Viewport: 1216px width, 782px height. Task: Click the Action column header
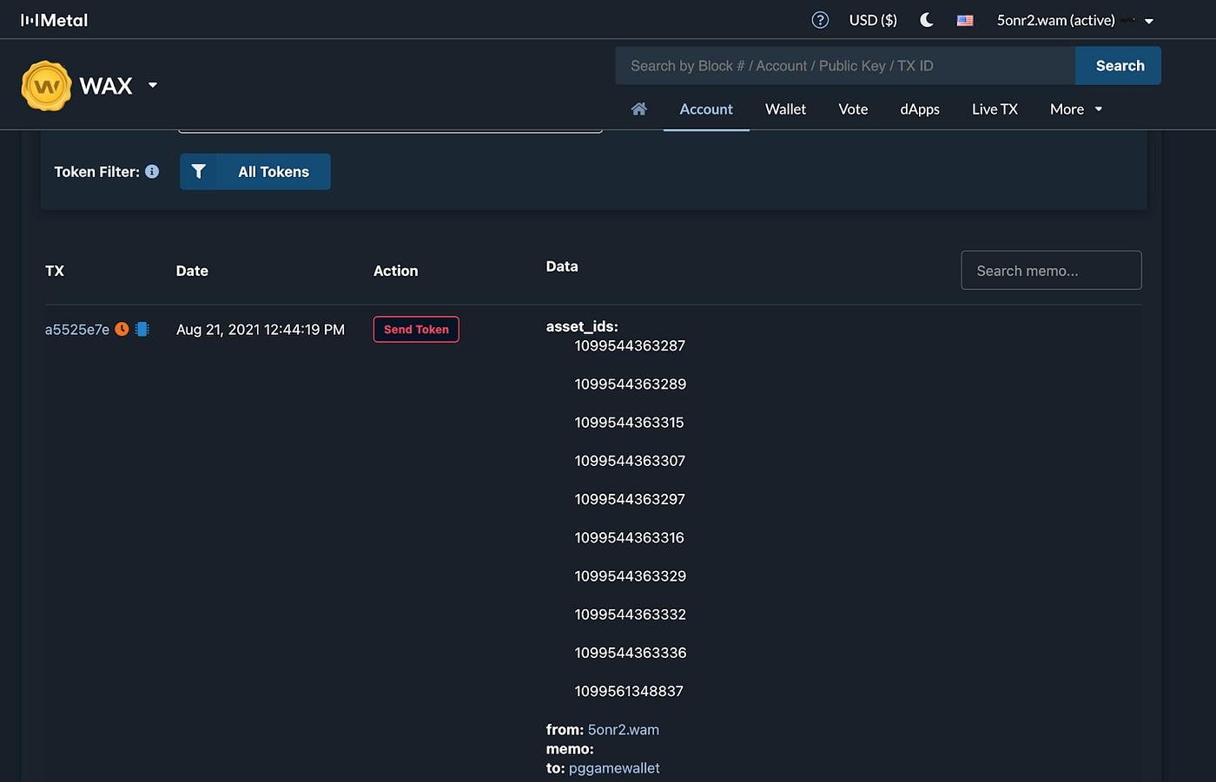click(x=396, y=271)
